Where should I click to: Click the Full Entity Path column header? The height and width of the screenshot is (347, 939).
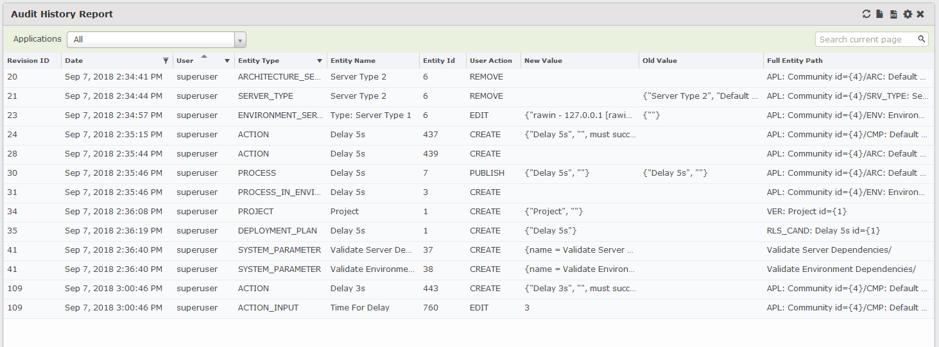847,60
